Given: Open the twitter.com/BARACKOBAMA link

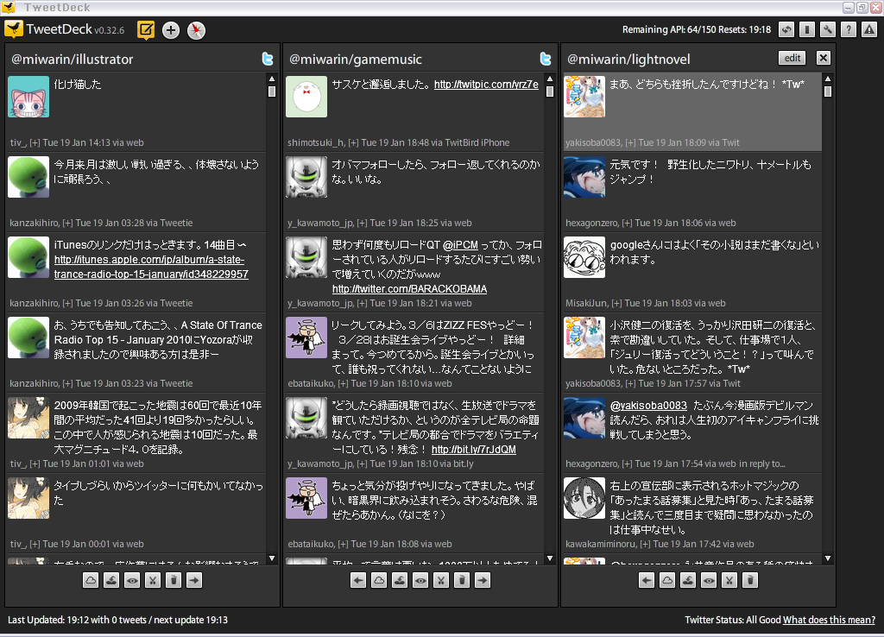Looking at the screenshot, I should pyautogui.click(x=409, y=289).
